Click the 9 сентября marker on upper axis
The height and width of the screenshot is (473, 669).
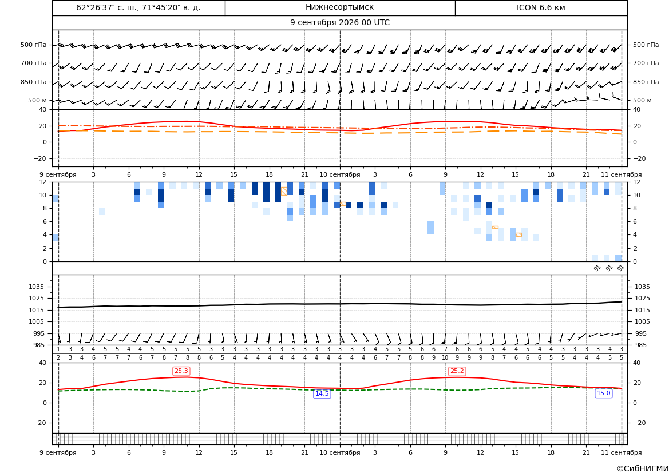(x=58, y=174)
